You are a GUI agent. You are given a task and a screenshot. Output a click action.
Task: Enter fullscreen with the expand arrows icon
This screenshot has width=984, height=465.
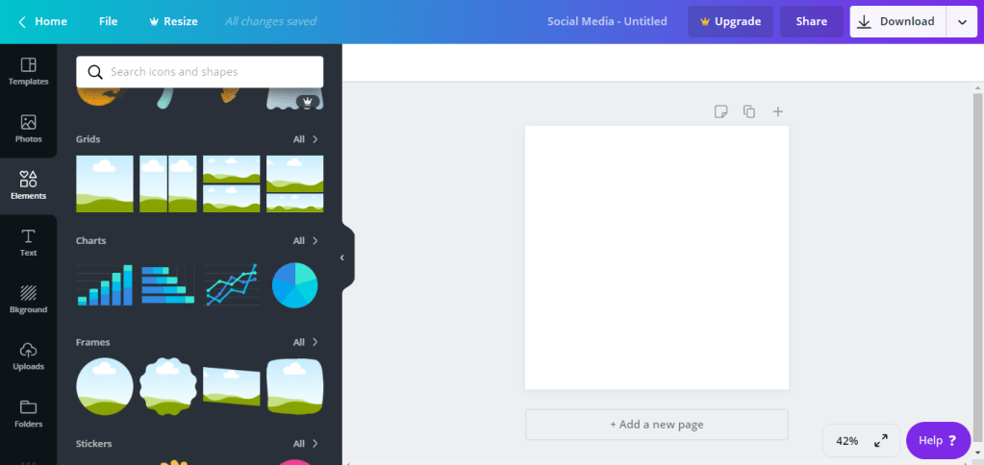pos(880,441)
